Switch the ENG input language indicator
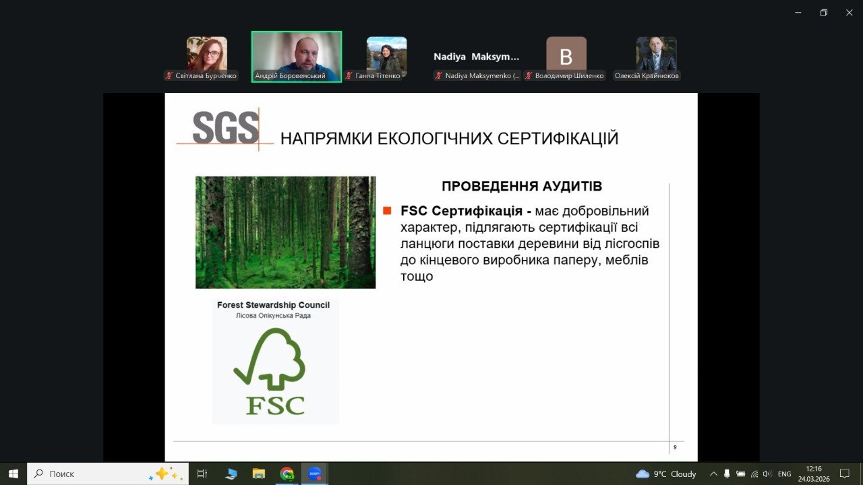The width and height of the screenshot is (863, 485). coord(784,474)
